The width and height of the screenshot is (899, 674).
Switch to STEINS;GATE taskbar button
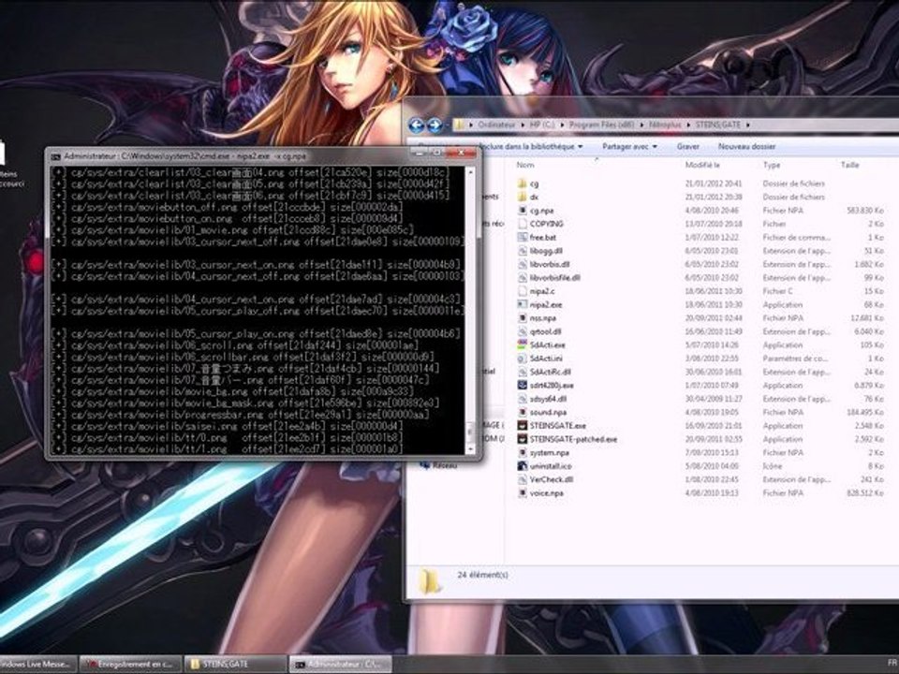[x=235, y=665]
